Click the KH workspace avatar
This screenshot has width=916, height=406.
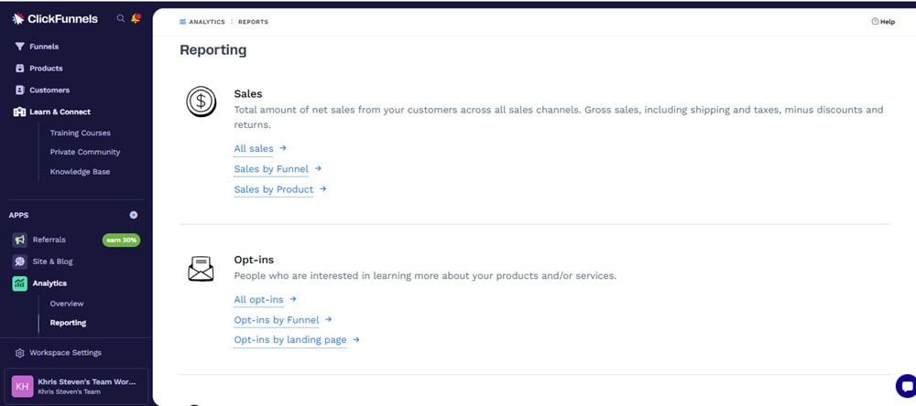22,386
